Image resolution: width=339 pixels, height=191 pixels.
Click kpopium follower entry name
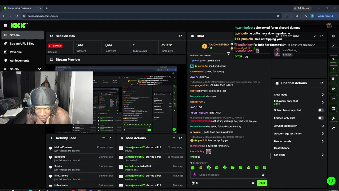pos(60,157)
